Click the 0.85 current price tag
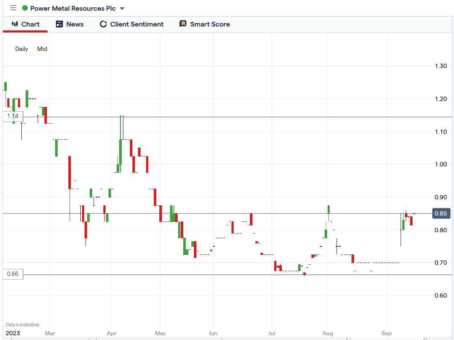This screenshot has width=454, height=340. point(441,214)
